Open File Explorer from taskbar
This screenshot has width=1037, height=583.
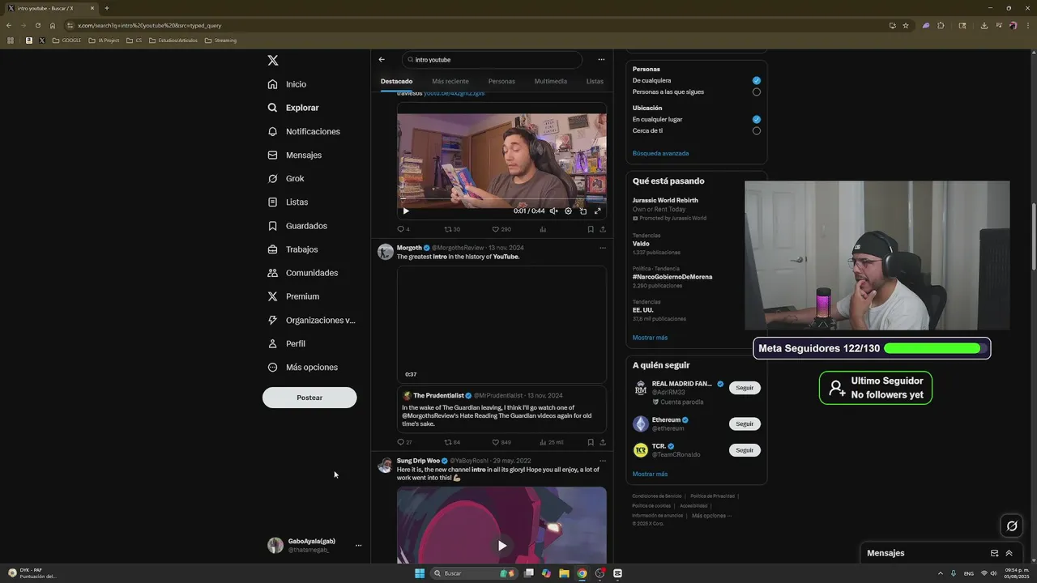(564, 573)
